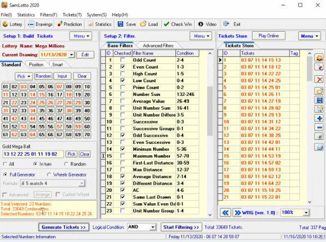
Task: Click the open folder icon in Tickets Store
Action: coord(319,91)
